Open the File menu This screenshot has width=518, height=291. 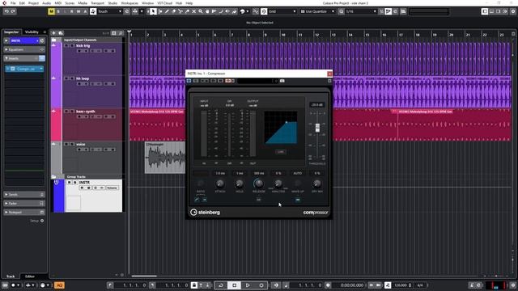(13, 3)
